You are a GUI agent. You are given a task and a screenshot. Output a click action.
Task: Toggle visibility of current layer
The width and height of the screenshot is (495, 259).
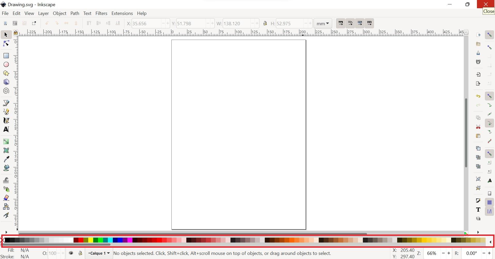point(71,253)
